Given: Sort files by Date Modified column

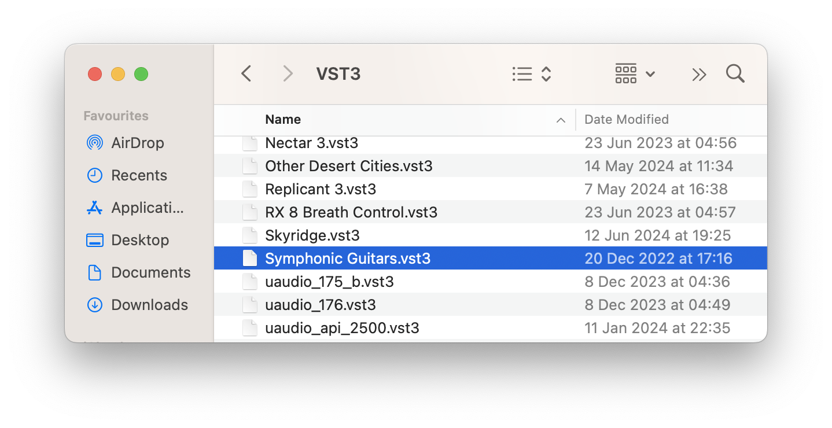Looking at the screenshot, I should pyautogui.click(x=627, y=120).
